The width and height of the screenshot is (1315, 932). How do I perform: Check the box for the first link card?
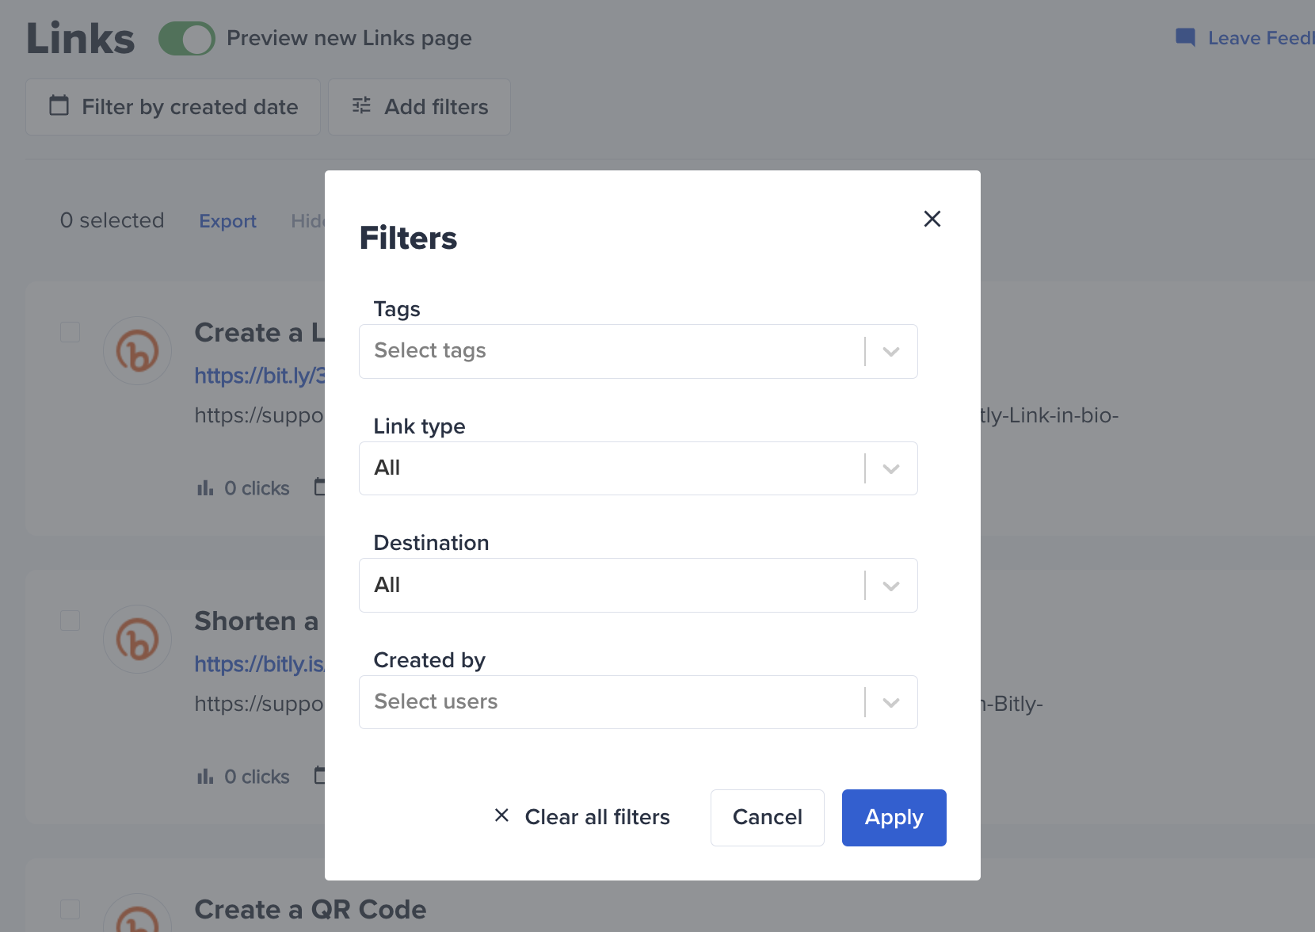(71, 332)
